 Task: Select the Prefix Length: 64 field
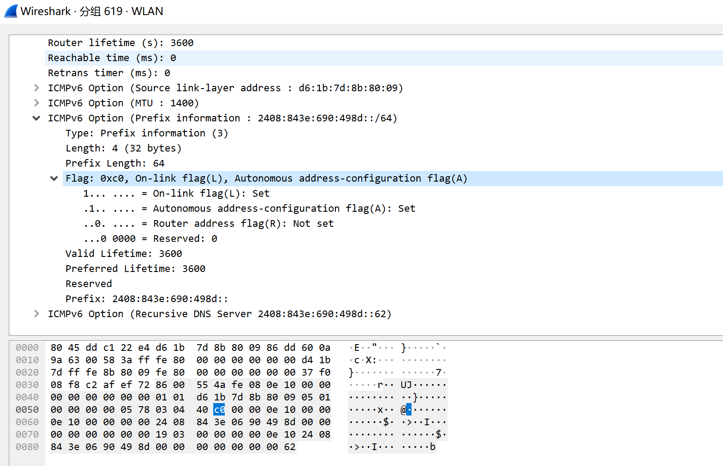[115, 163]
